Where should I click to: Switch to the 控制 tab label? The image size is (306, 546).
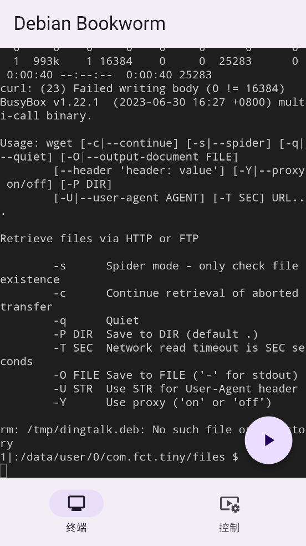tap(229, 528)
